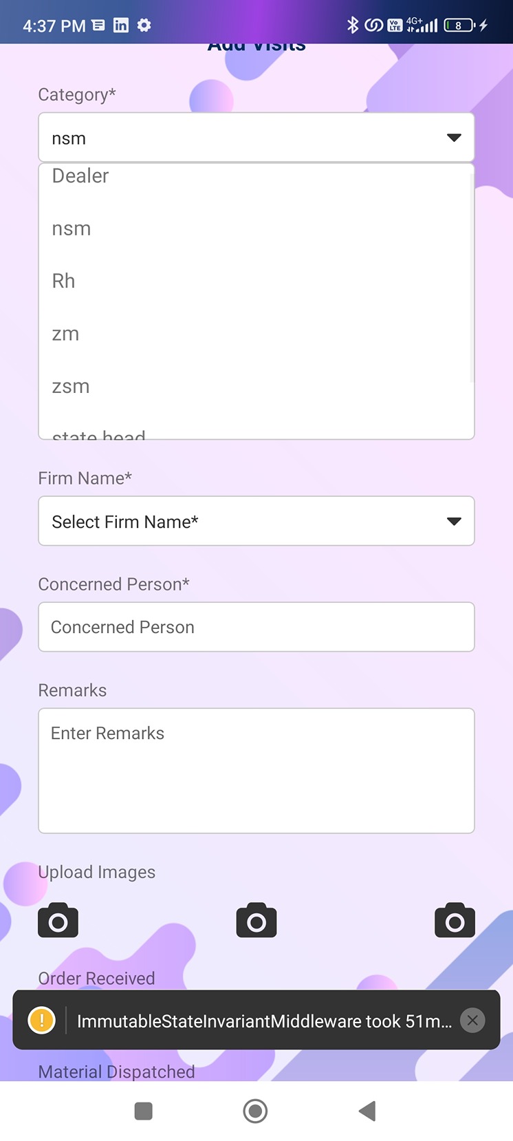This screenshot has width=513, height=1141.
Task: Tap the last upload image camera icon
Action: (455, 920)
